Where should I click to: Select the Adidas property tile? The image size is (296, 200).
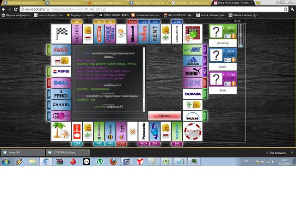[192, 61]
